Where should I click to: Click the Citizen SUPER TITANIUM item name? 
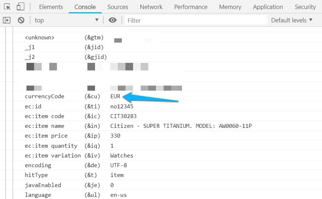pos(181,126)
